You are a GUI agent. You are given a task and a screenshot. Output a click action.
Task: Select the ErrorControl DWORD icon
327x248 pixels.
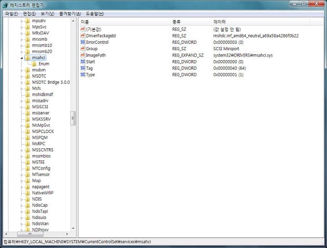coord(82,42)
